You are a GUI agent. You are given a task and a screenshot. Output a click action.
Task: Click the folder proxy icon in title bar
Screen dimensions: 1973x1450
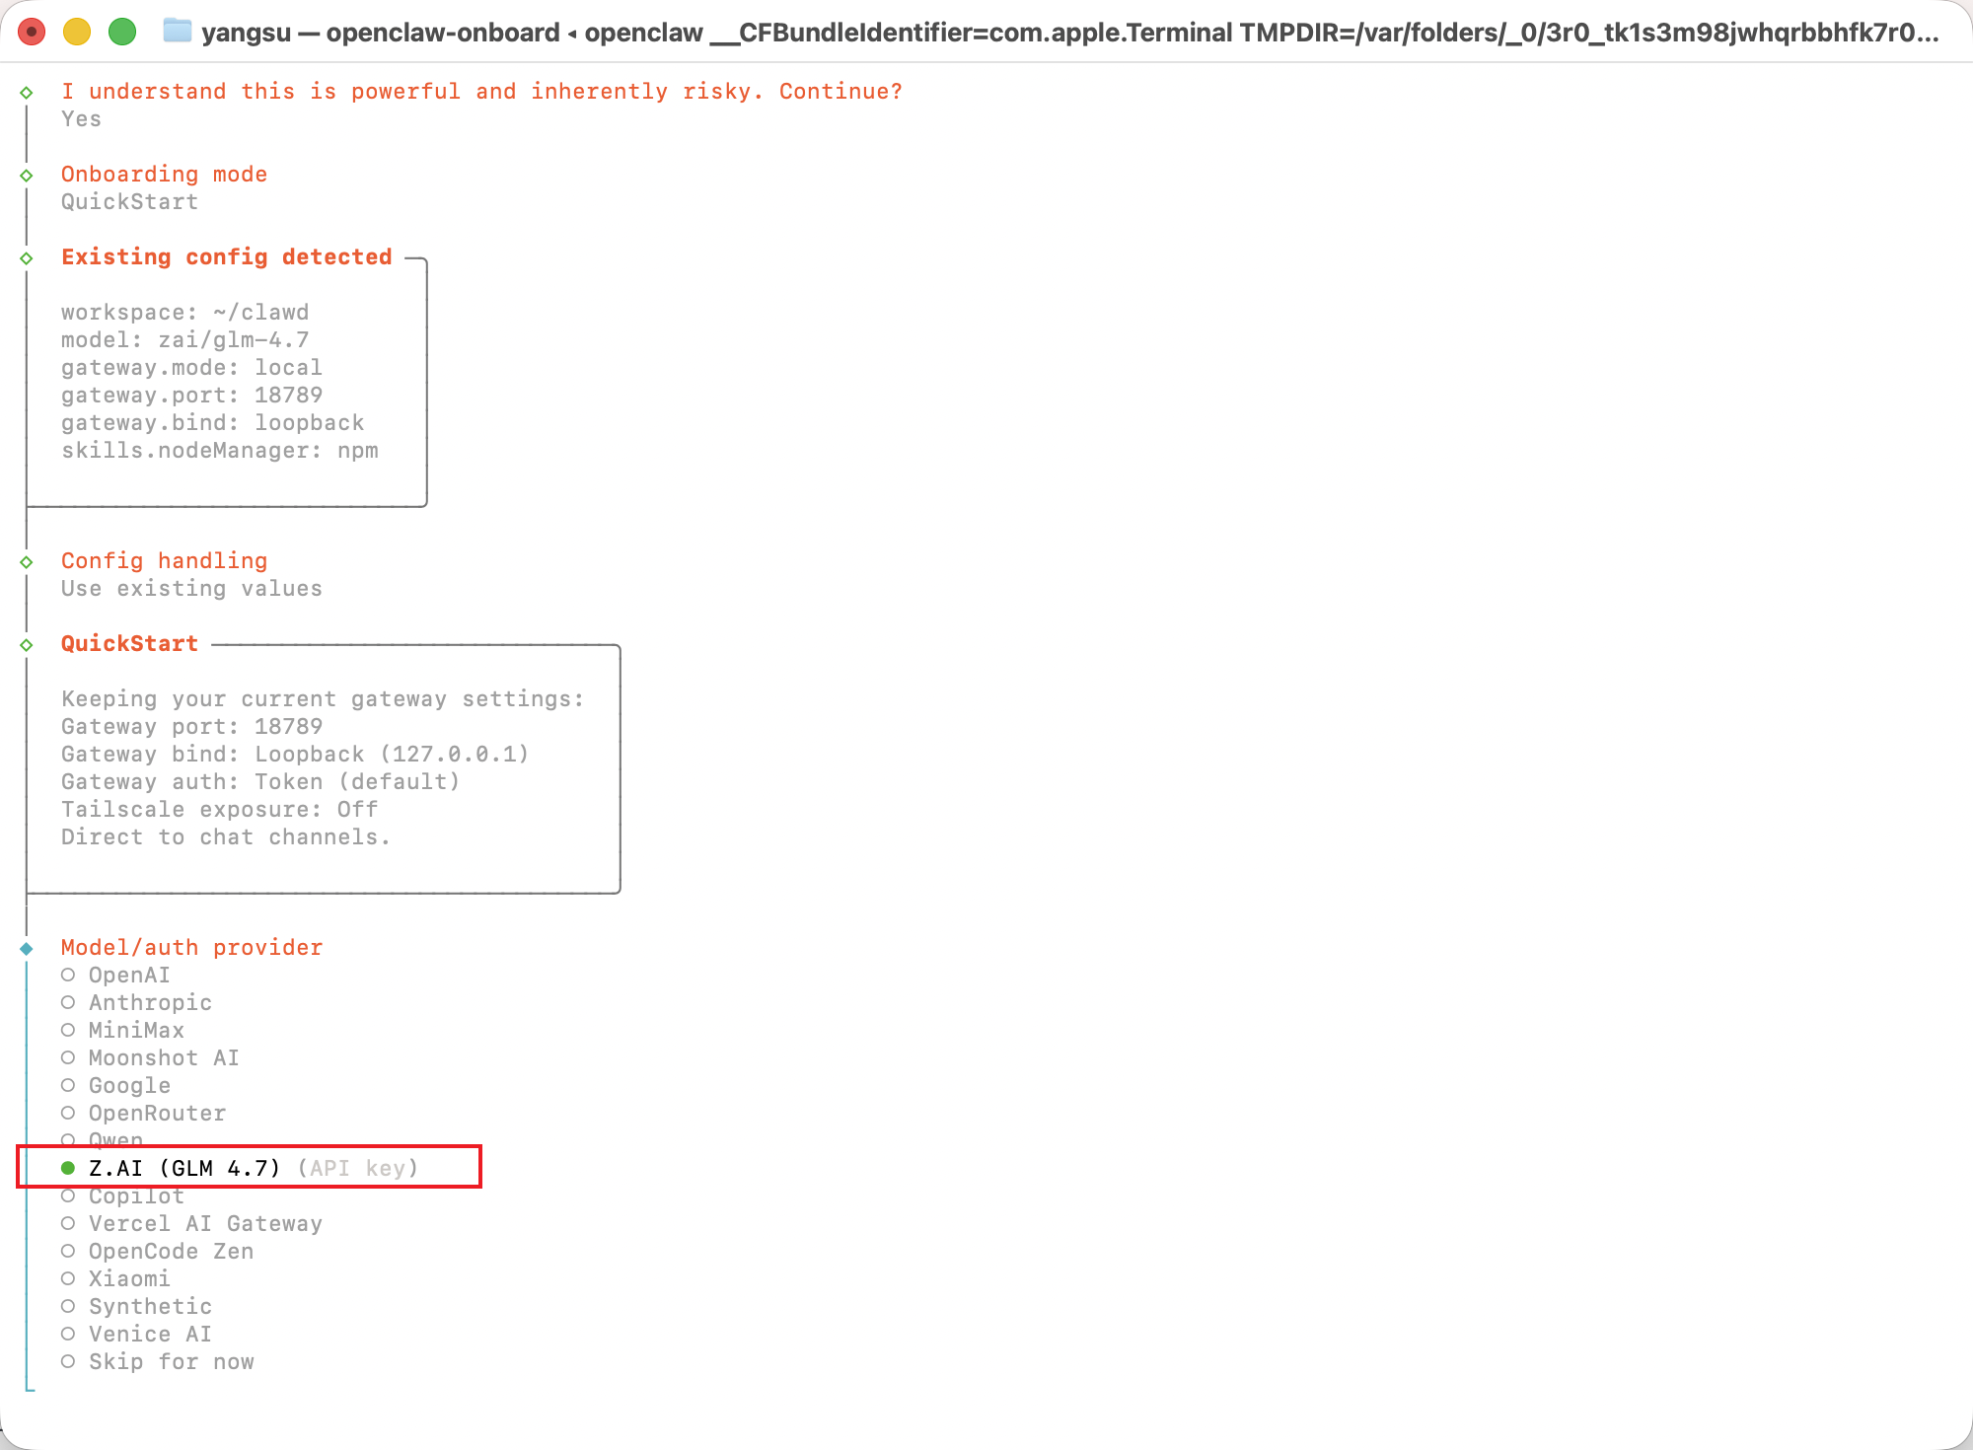coord(177,32)
